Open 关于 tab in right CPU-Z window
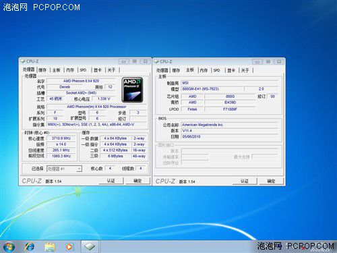337x253 pixels. pos(245,70)
